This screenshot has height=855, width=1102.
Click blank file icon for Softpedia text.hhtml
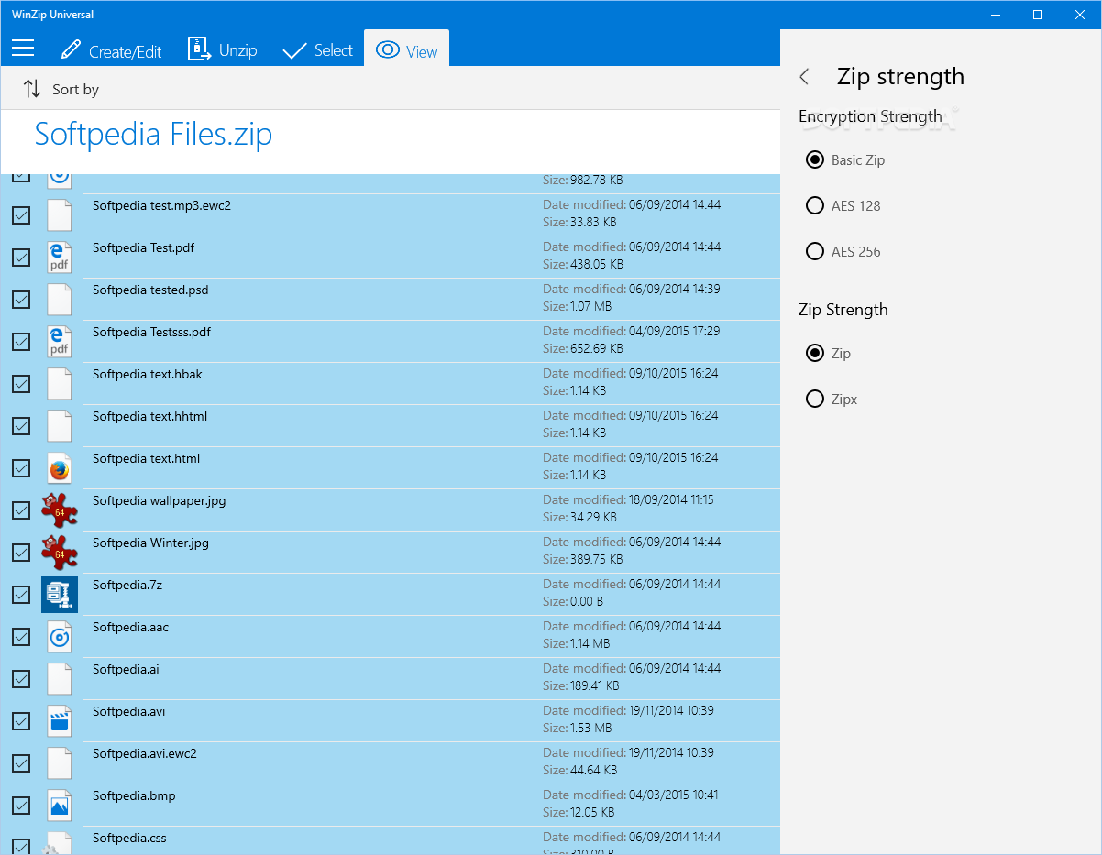click(x=60, y=426)
